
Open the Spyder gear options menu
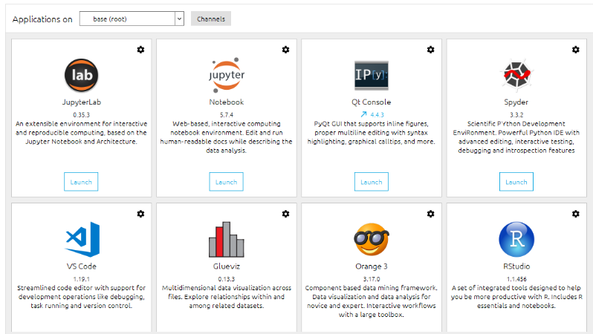(575, 50)
